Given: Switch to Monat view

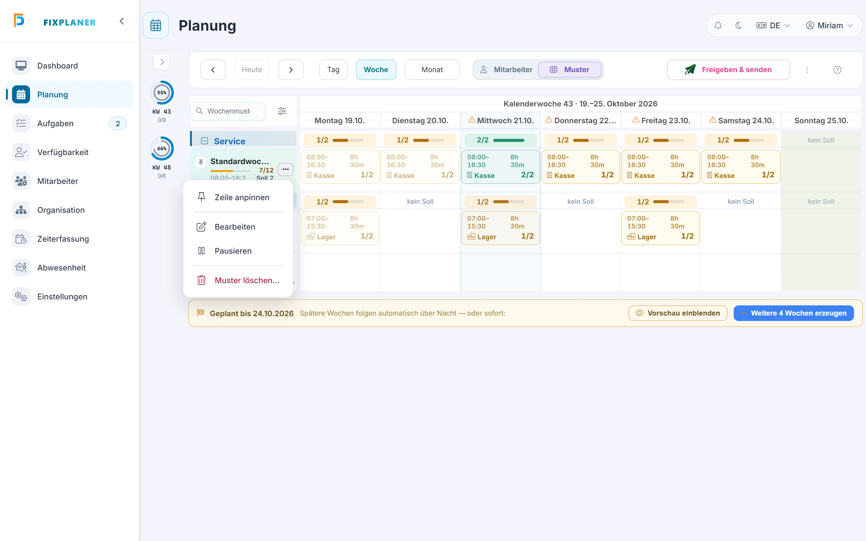Looking at the screenshot, I should point(432,70).
